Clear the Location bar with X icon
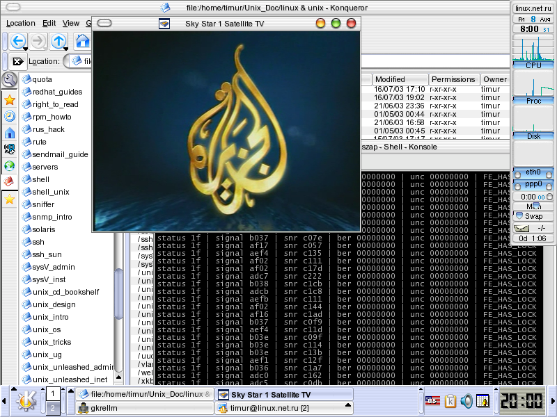Screen dimensions: 557x417 [17, 61]
